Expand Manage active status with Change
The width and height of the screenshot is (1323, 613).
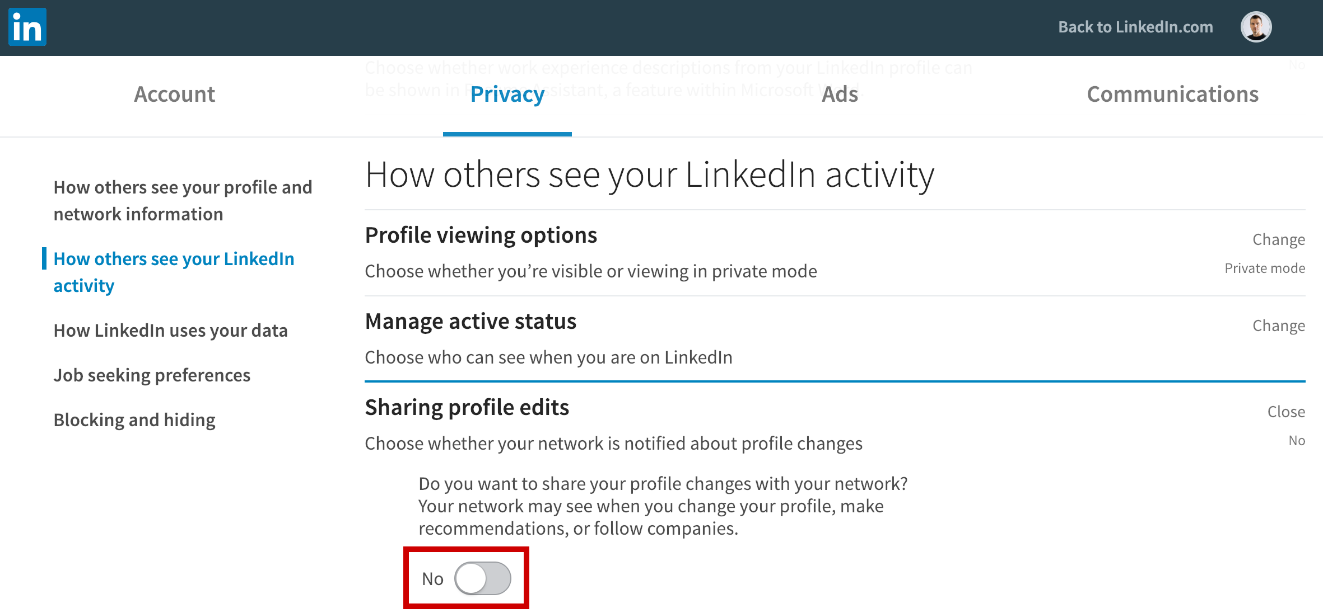(1278, 326)
